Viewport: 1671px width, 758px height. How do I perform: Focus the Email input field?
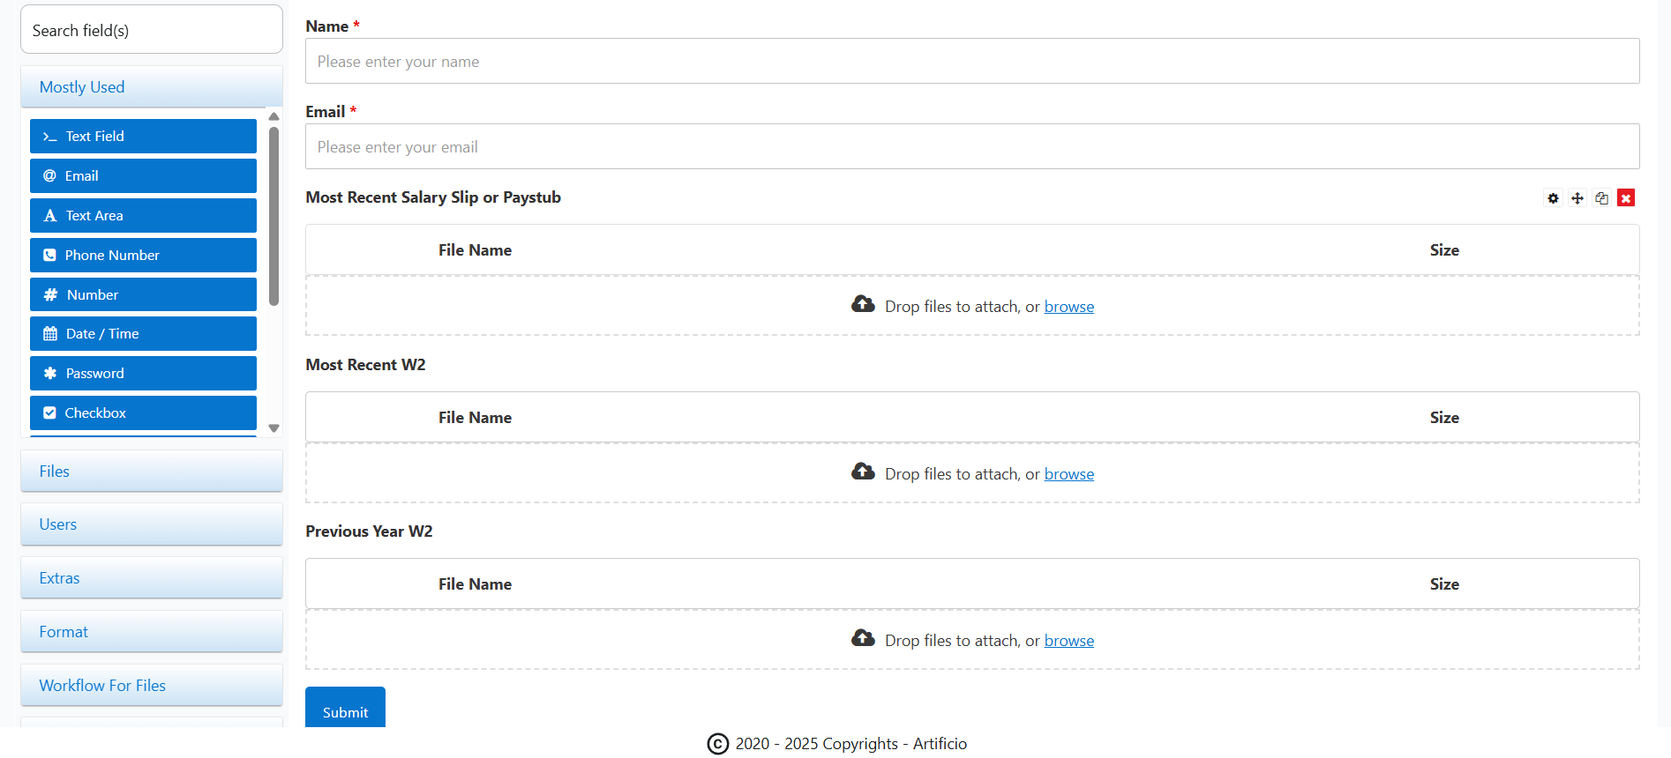(971, 147)
